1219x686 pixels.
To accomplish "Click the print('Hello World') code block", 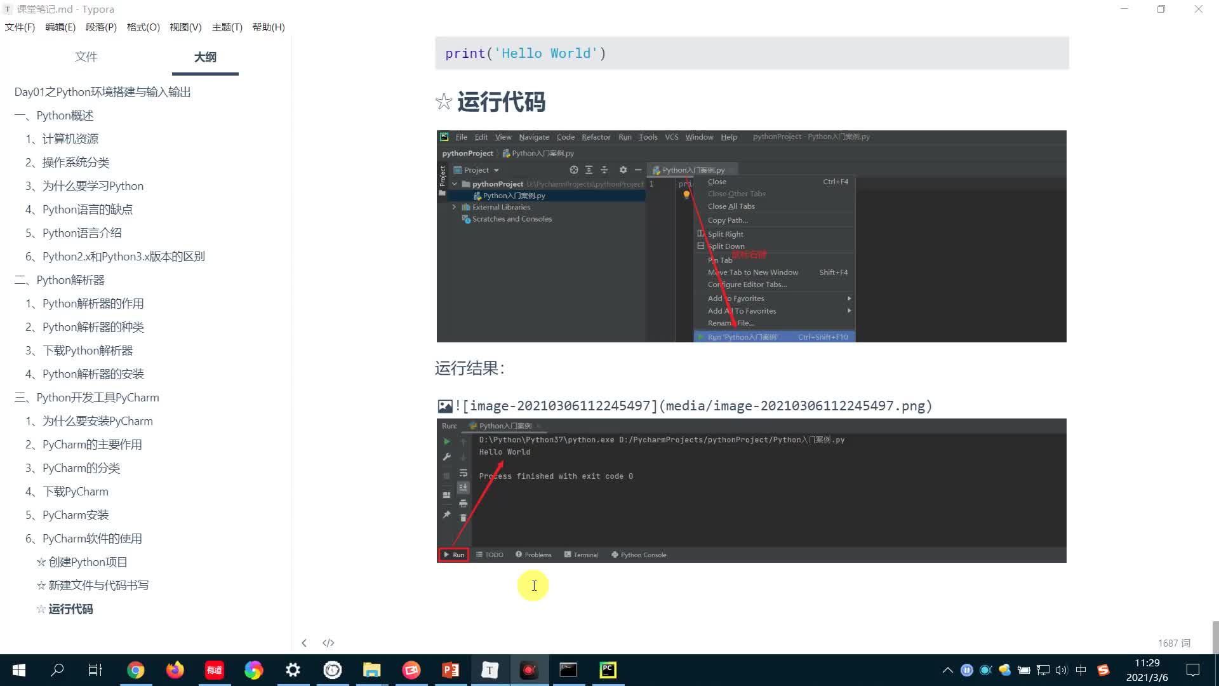I will 752,53.
